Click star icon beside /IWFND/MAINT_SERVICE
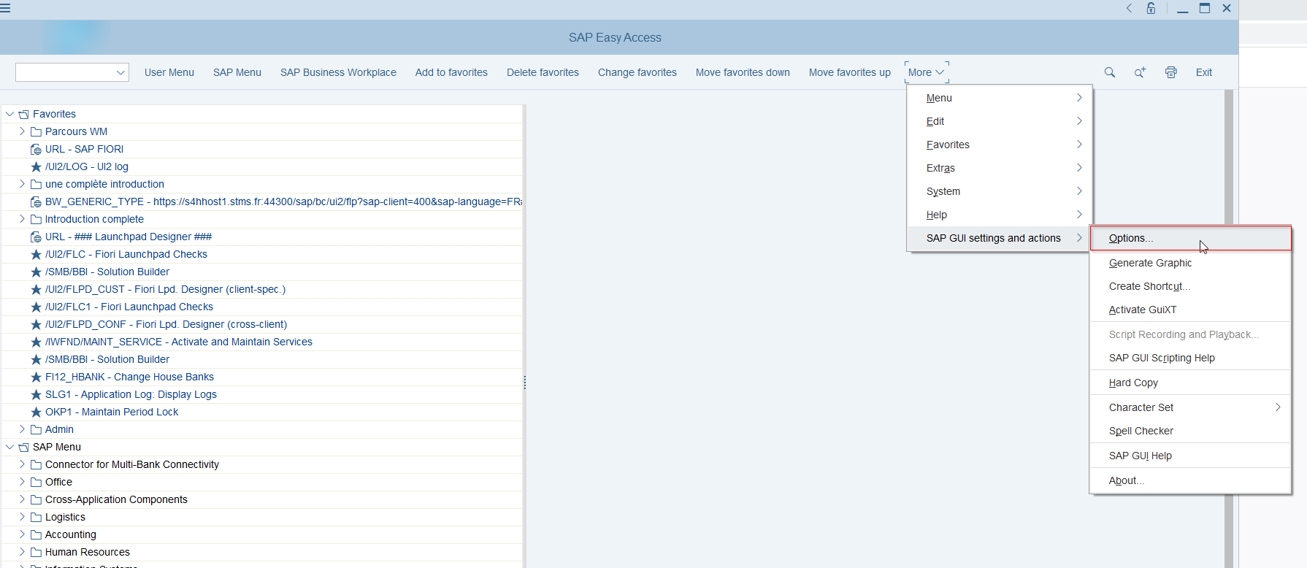 point(36,342)
